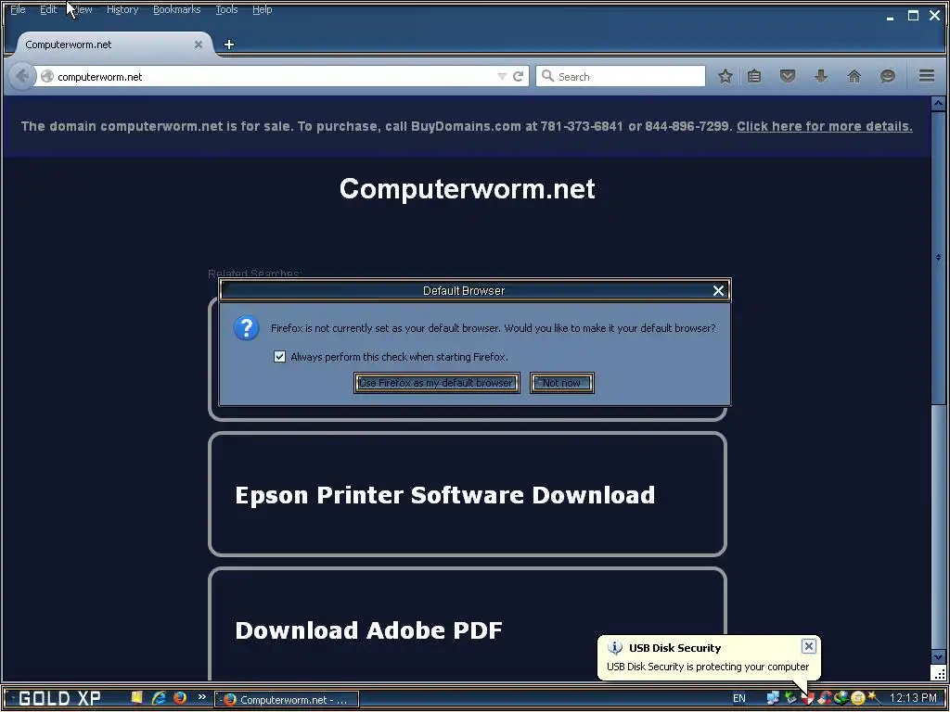Open the History menu

(122, 9)
